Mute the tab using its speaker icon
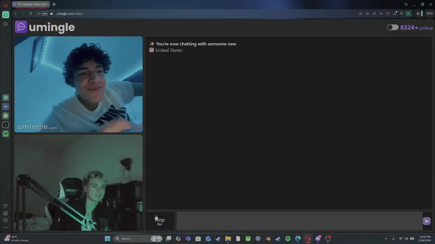Image resolution: width=435 pixels, height=244 pixels. [x=19, y=4]
